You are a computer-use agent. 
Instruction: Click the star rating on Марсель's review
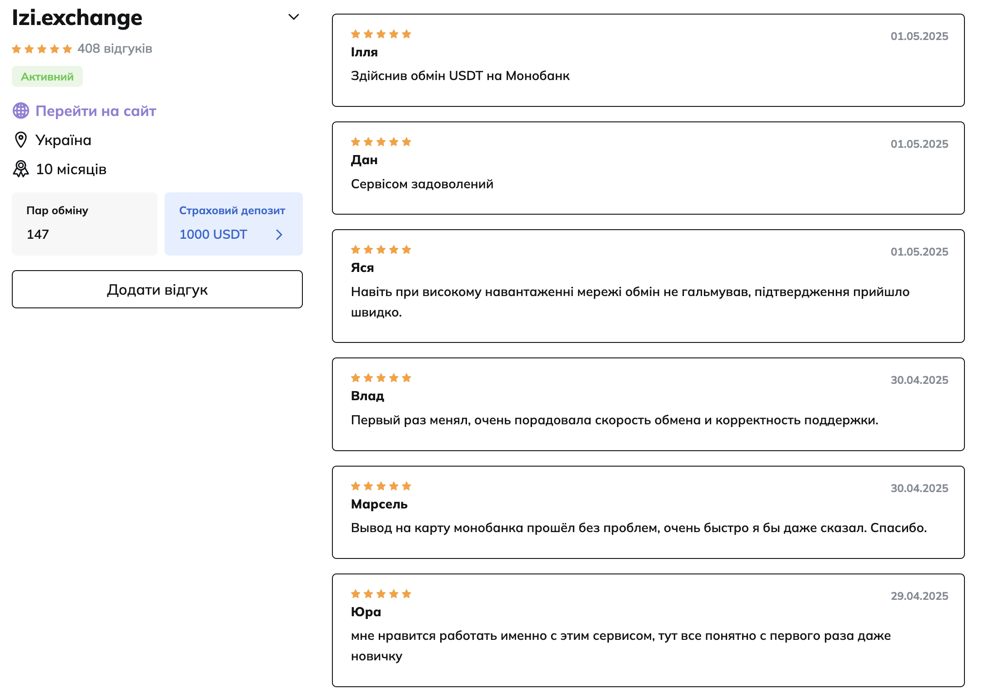(381, 486)
